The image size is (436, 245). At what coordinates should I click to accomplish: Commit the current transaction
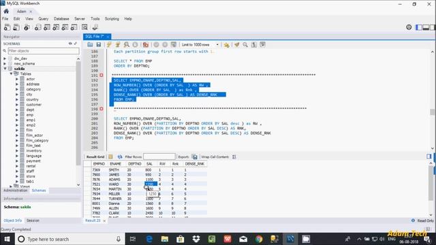(156, 45)
